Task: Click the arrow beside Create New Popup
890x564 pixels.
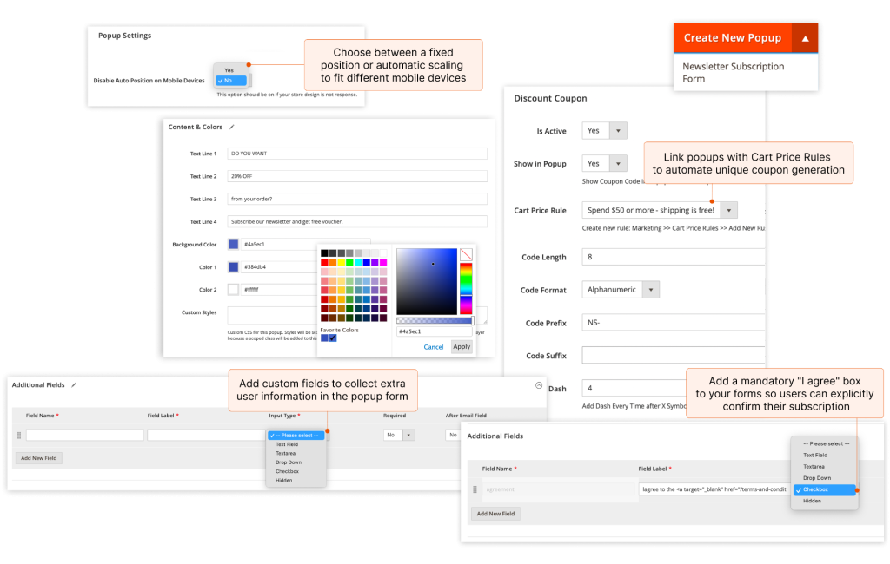Action: (x=805, y=38)
